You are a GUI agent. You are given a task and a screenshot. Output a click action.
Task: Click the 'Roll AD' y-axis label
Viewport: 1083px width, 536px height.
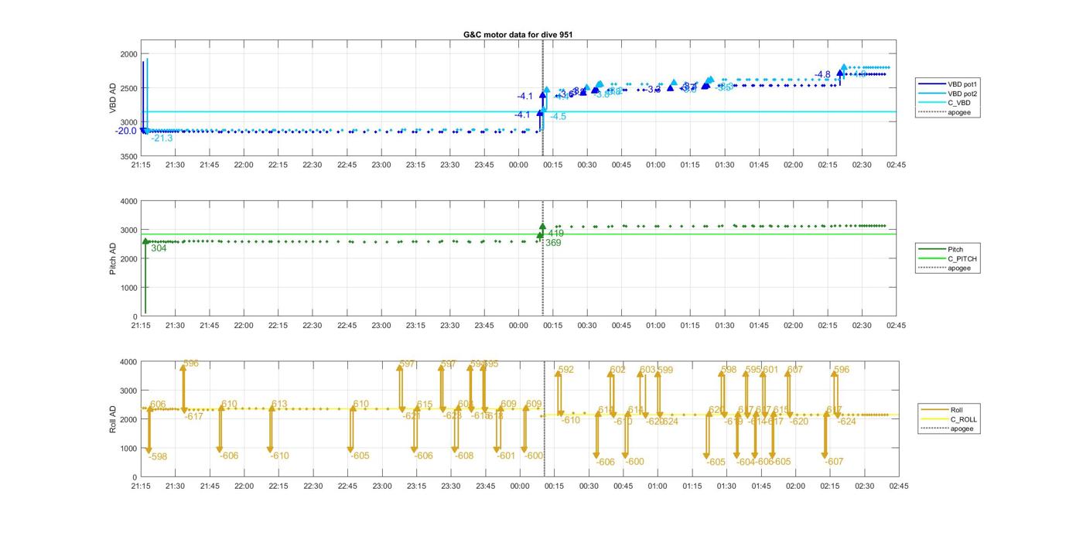tap(113, 418)
